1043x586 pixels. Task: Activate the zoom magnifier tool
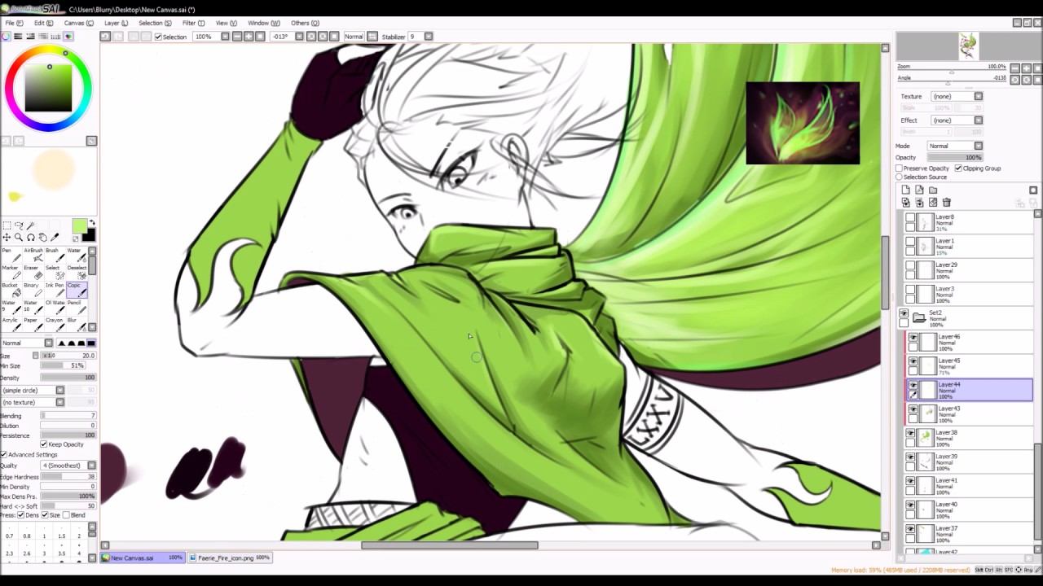coord(19,238)
